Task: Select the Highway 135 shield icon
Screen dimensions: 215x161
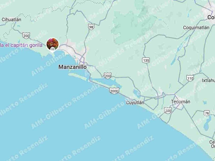Action: tap(146, 60)
